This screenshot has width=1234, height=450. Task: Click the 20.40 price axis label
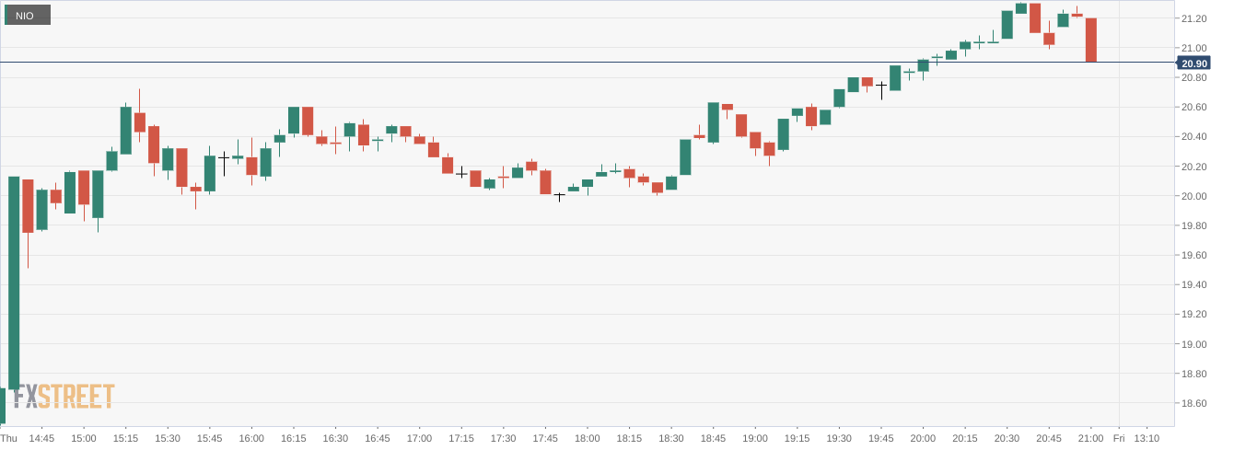[x=1193, y=137]
